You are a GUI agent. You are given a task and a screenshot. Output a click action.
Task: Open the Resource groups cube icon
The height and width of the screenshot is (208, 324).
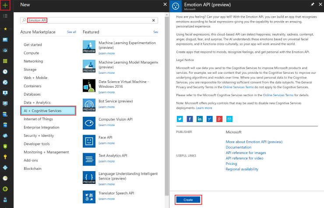(x=5, y=50)
